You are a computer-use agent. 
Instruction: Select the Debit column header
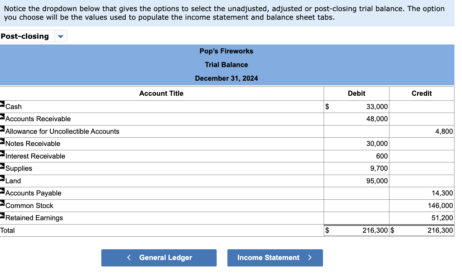pyautogui.click(x=357, y=93)
